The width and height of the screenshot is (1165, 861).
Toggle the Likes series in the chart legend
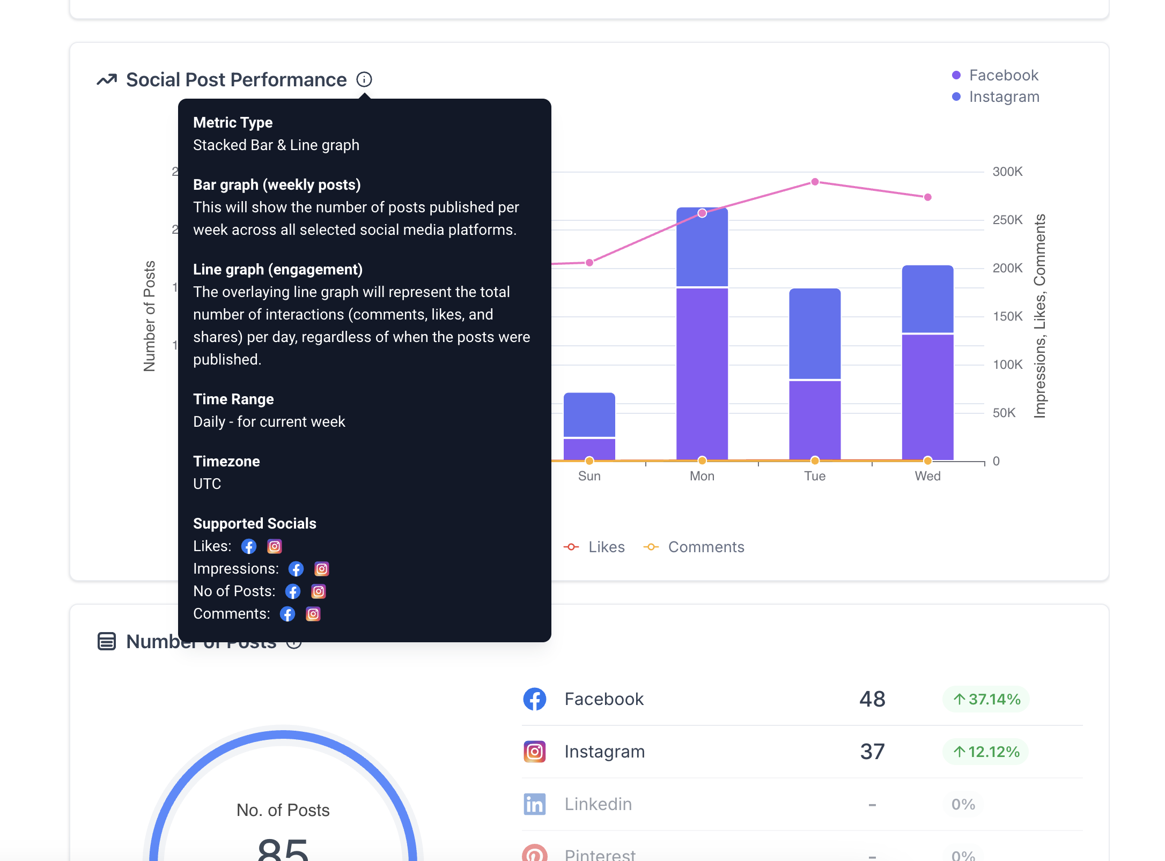595,546
